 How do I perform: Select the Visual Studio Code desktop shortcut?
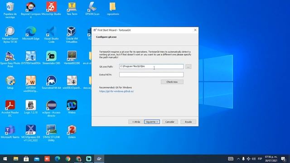coord(51,34)
